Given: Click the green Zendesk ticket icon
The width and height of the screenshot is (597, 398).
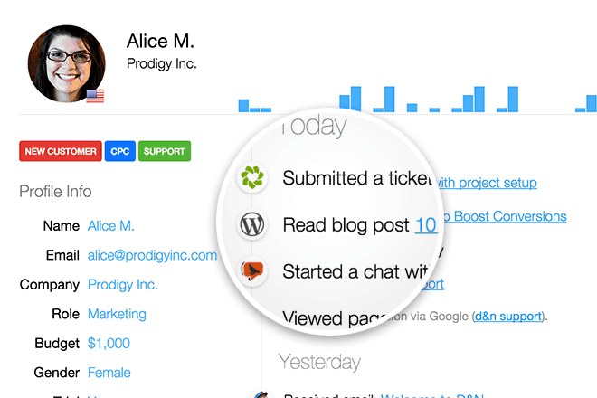Looking at the screenshot, I should point(251,177).
